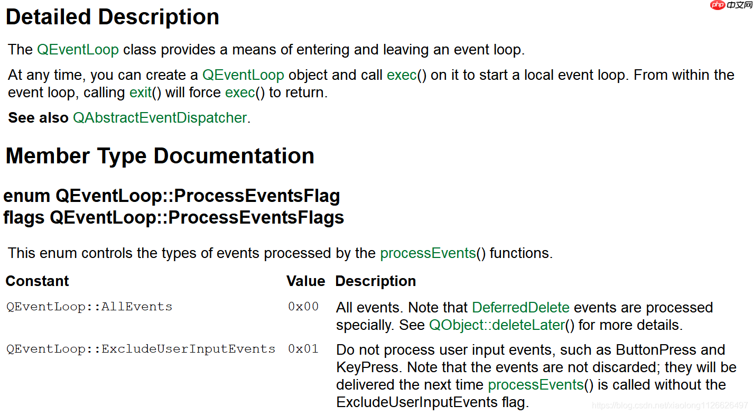Click the 0x00 value cell
This screenshot has width=753, height=415.
pyautogui.click(x=303, y=307)
